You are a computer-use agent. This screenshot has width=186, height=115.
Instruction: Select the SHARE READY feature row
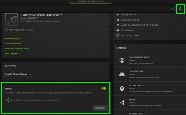pos(150,103)
